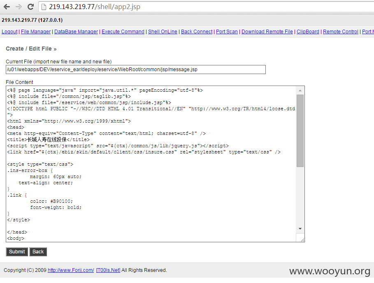Click the File Content scrollbar thumb

point(300,131)
